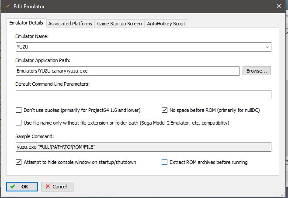Open the Game Startup Screen tab
Image resolution: width=288 pixels, height=198 pixels.
tap(119, 24)
